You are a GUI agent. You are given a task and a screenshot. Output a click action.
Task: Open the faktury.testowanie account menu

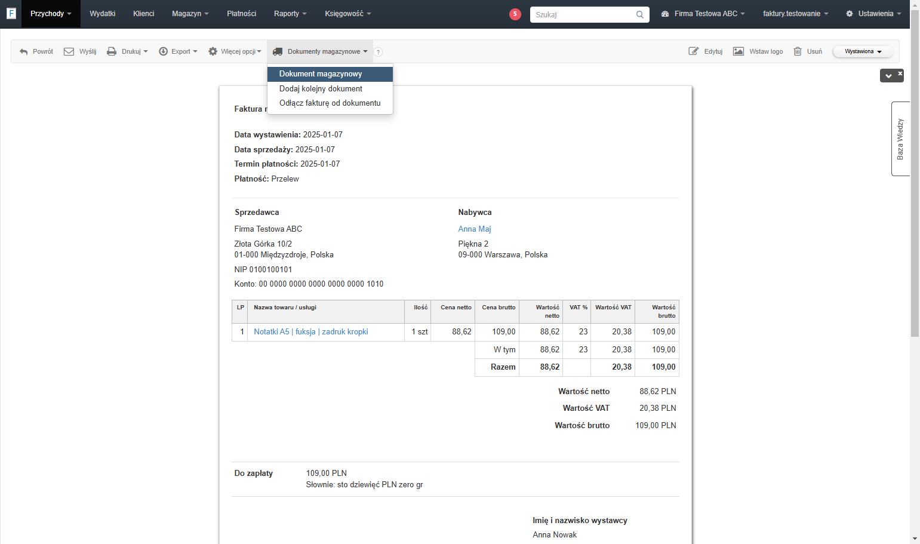(x=796, y=14)
